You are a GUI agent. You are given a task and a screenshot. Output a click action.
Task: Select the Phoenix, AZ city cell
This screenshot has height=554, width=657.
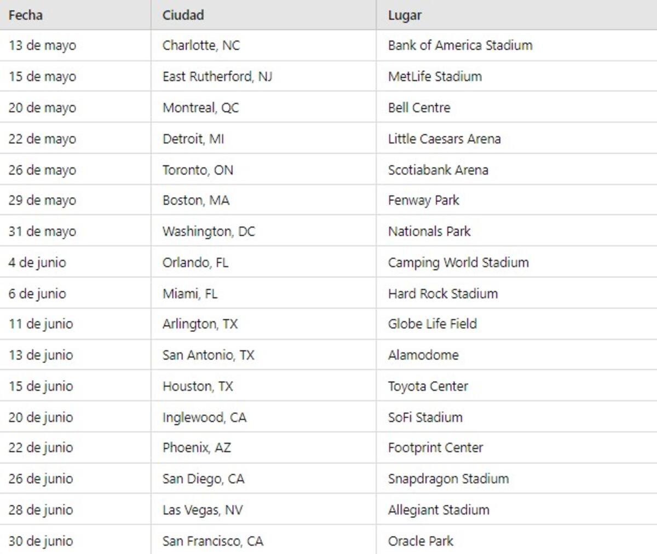(197, 448)
